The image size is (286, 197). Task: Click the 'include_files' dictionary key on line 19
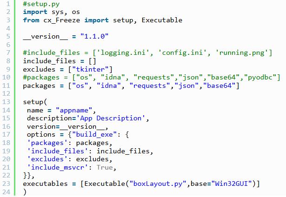(58, 151)
